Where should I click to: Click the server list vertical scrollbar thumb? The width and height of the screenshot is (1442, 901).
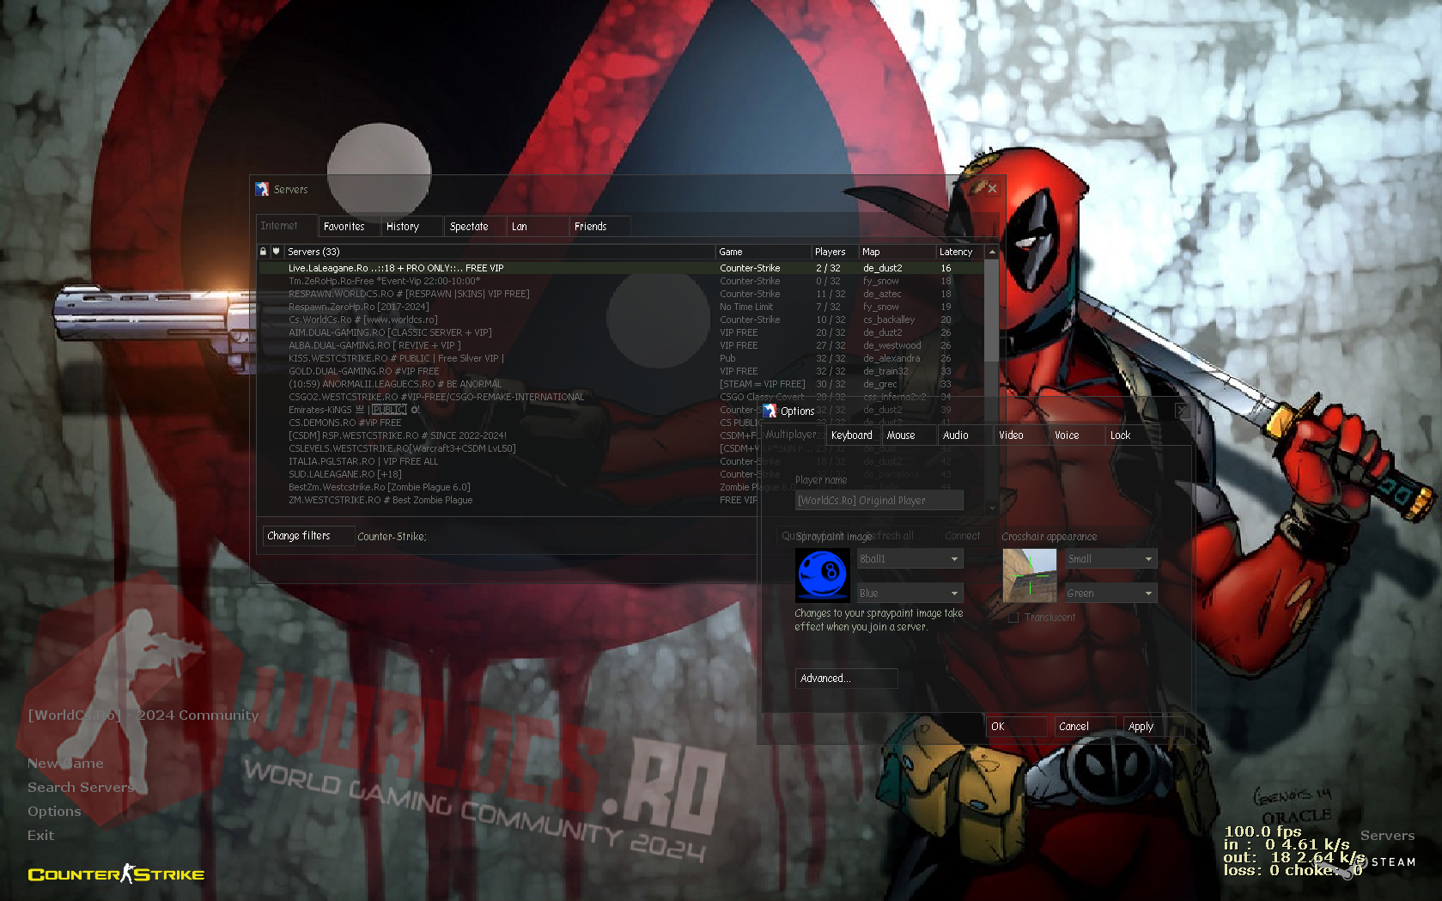click(992, 310)
